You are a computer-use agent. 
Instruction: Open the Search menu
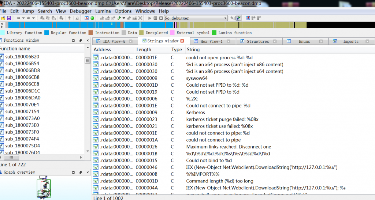coord(45,11)
